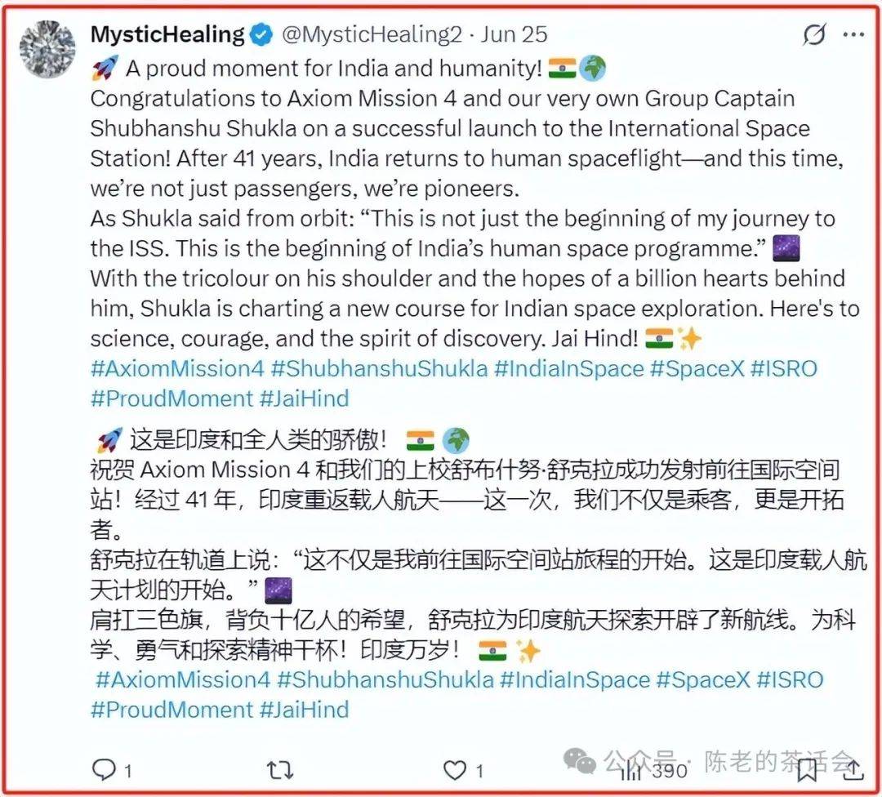Open the reply comment icon
The image size is (882, 797).
104,769
